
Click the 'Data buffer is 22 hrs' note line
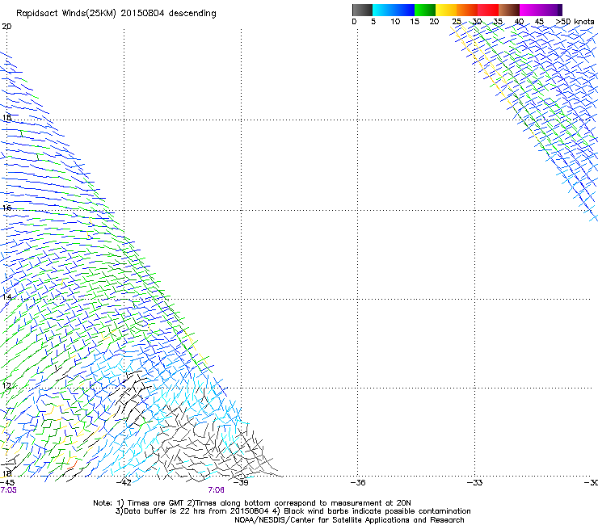click(293, 511)
